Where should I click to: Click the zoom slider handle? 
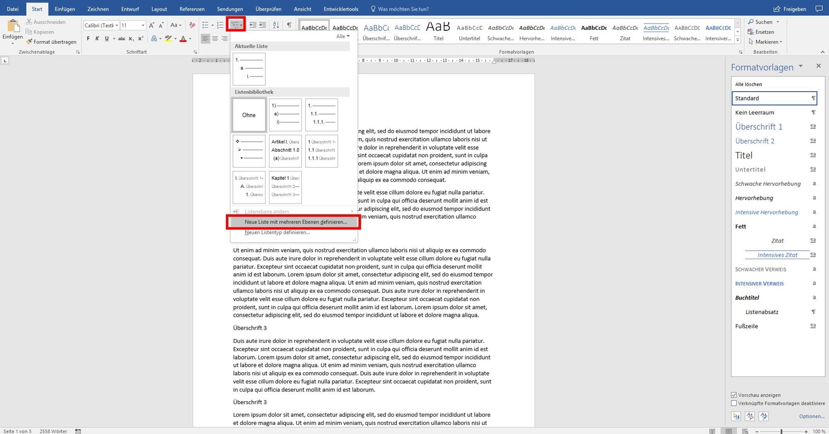(781, 431)
